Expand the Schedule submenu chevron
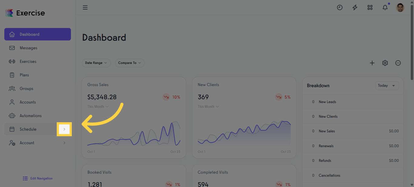Image resolution: width=414 pixels, height=187 pixels. 64,129
